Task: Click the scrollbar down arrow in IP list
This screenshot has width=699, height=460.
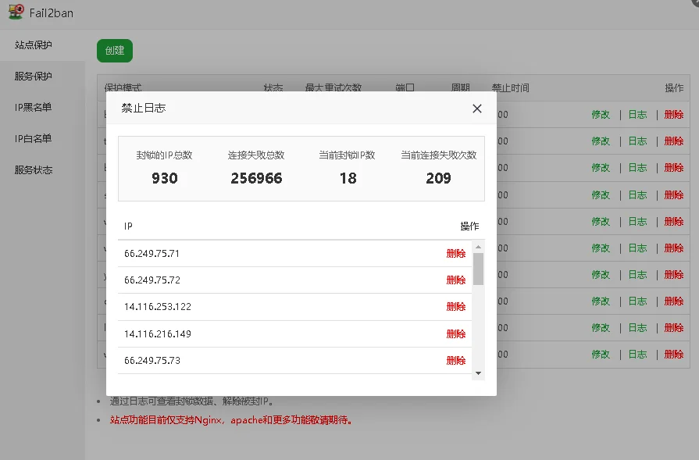Action: point(478,373)
